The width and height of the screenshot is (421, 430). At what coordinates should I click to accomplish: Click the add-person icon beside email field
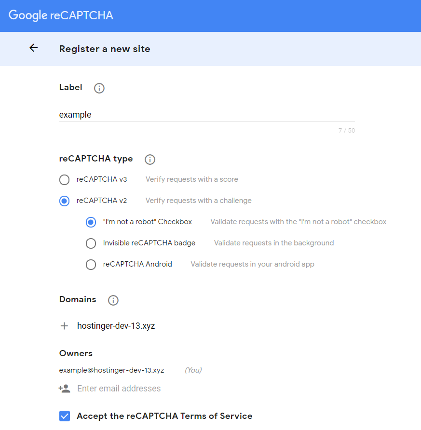(x=64, y=388)
